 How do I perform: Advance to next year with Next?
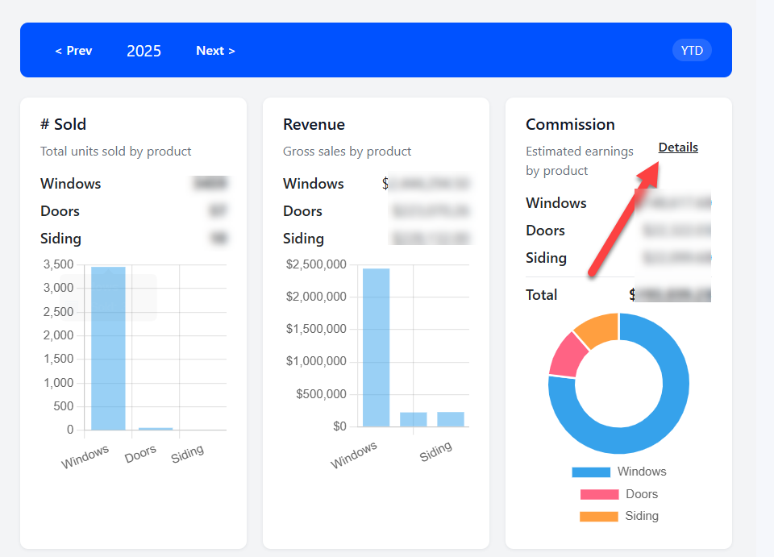[x=215, y=50]
